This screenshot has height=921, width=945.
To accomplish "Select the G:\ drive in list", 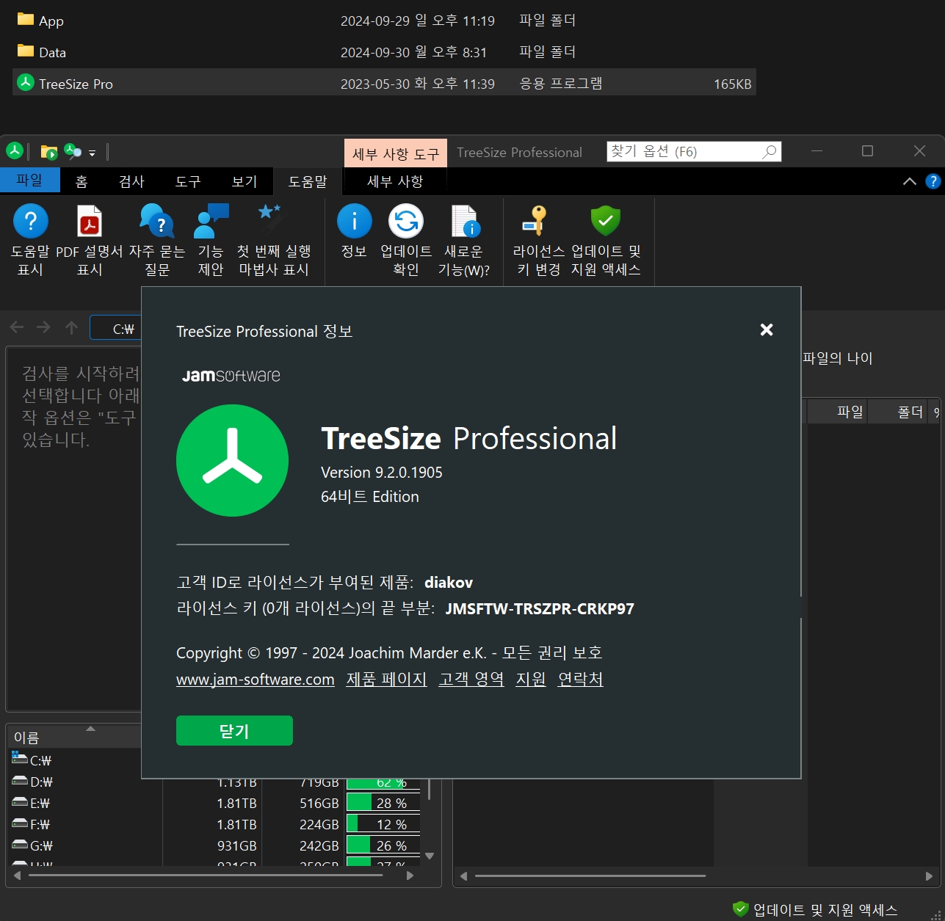I will (x=41, y=845).
